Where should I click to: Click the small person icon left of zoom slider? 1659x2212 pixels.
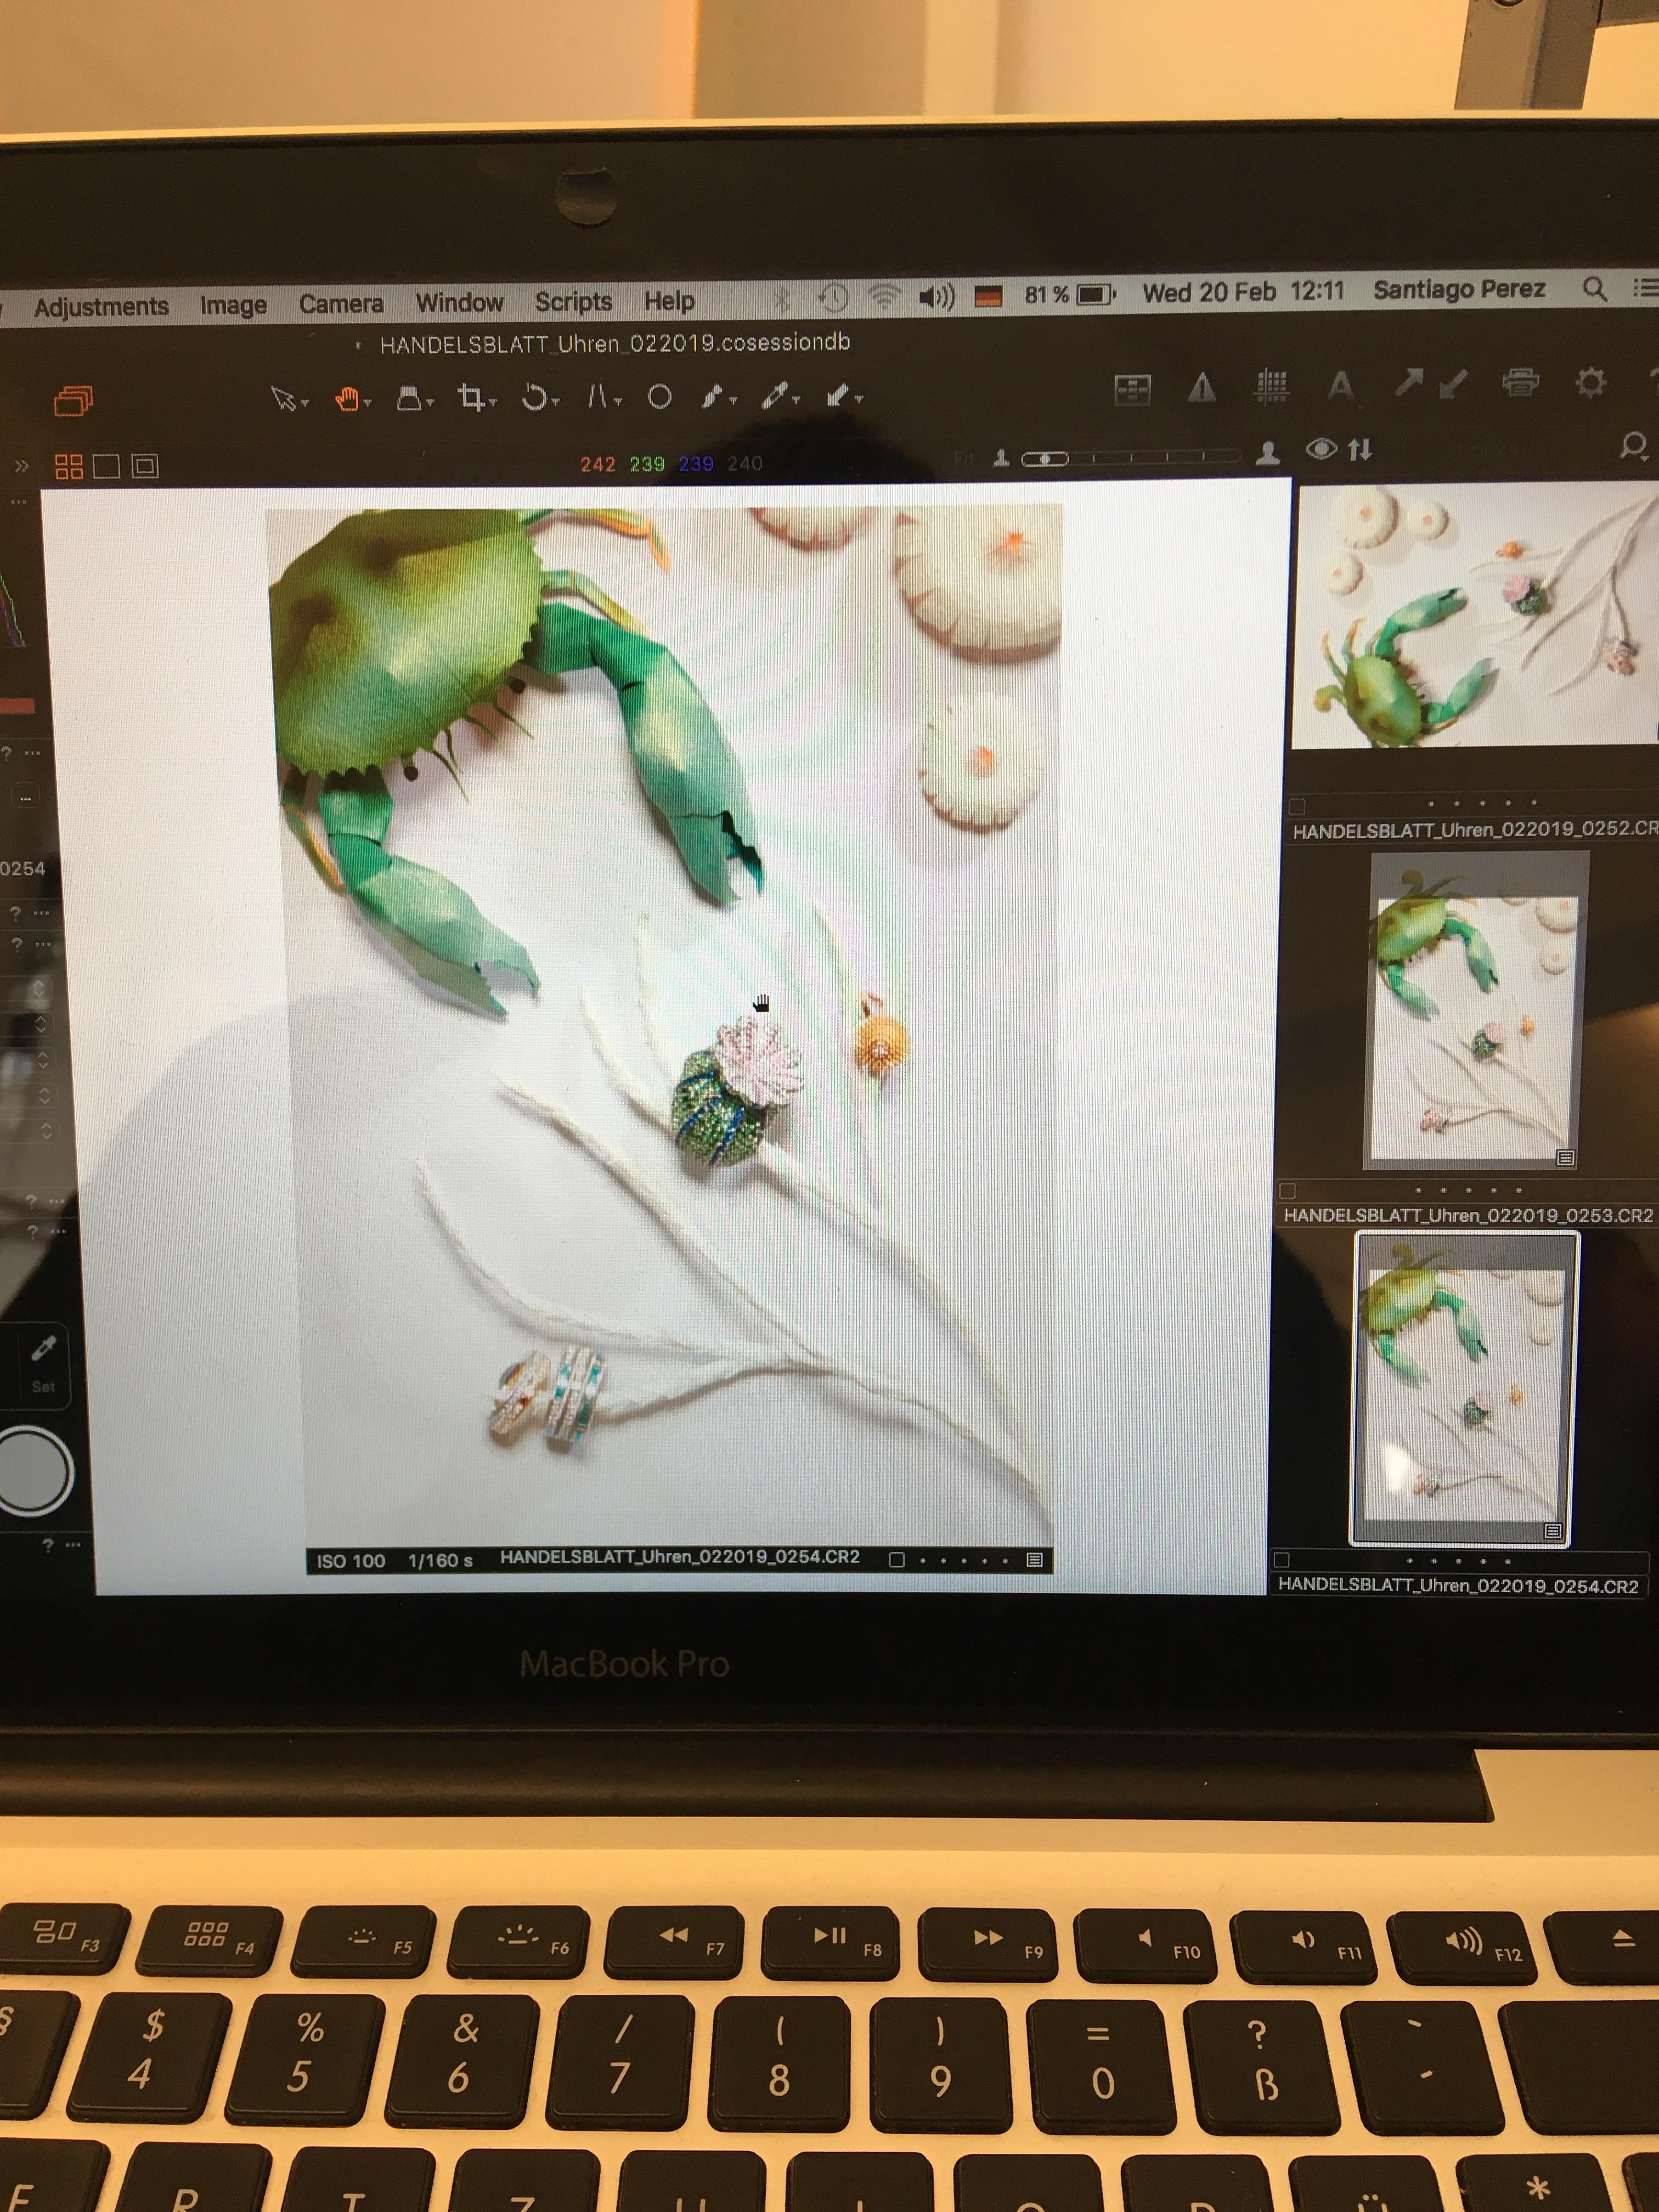click(1000, 457)
